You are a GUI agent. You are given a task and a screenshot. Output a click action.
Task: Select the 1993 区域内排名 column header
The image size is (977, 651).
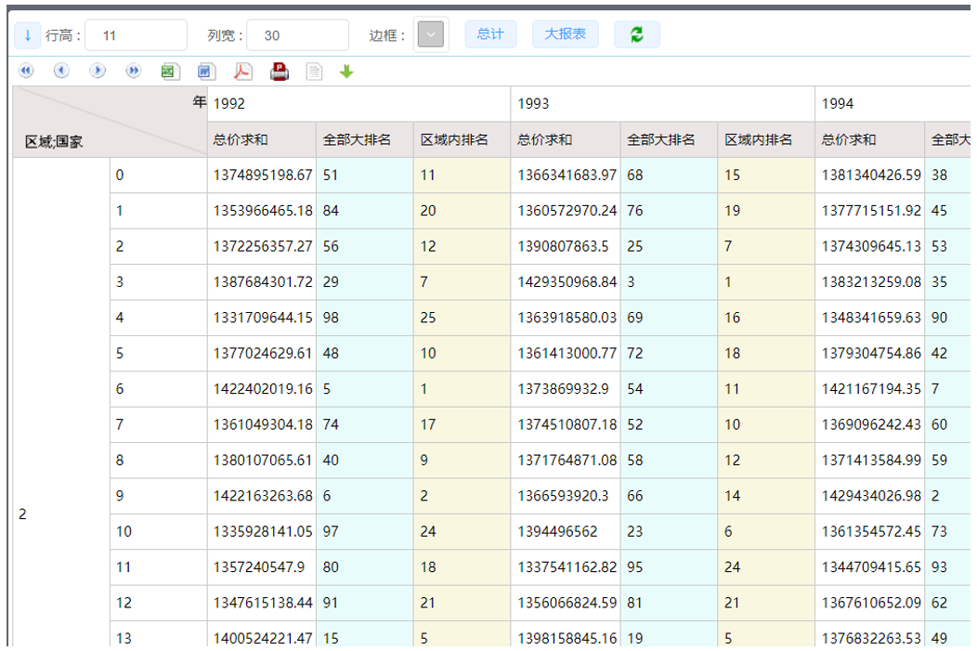point(765,140)
